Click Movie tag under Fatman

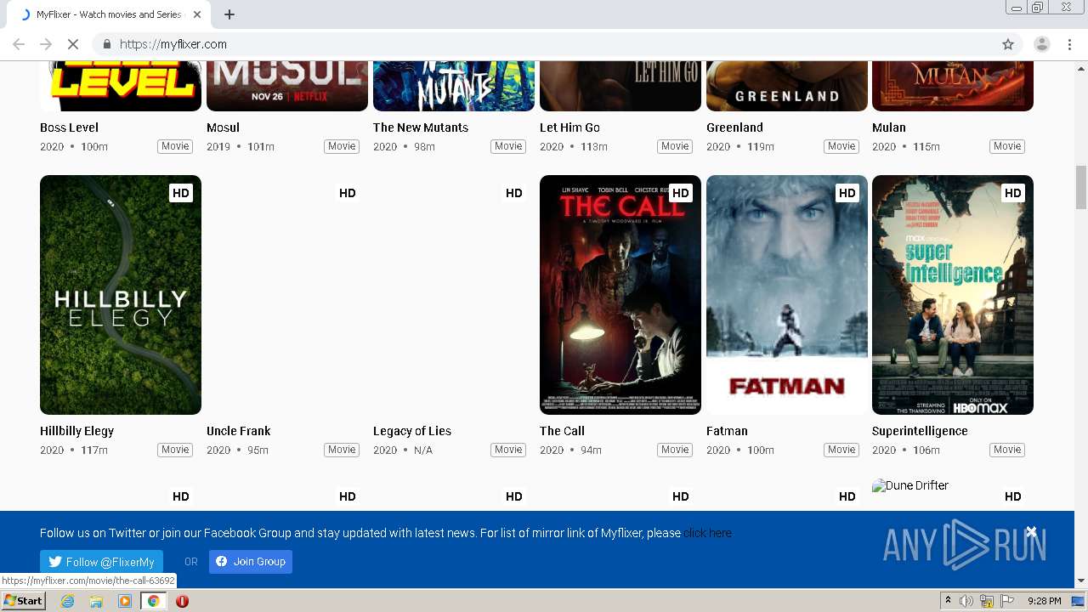pyautogui.click(x=841, y=450)
